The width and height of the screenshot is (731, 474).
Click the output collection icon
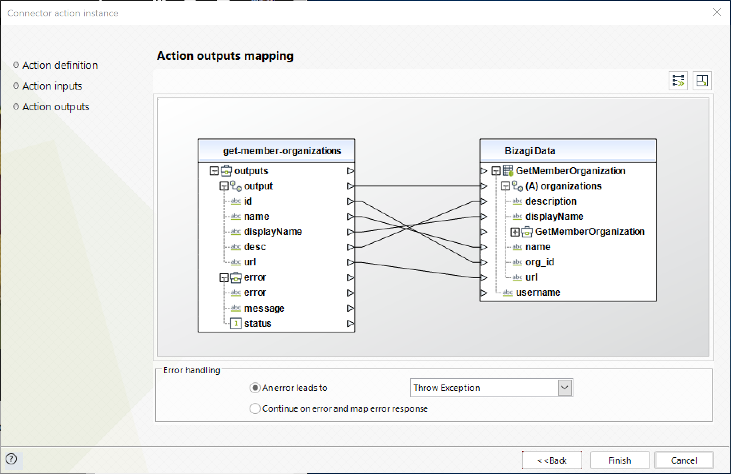click(236, 186)
